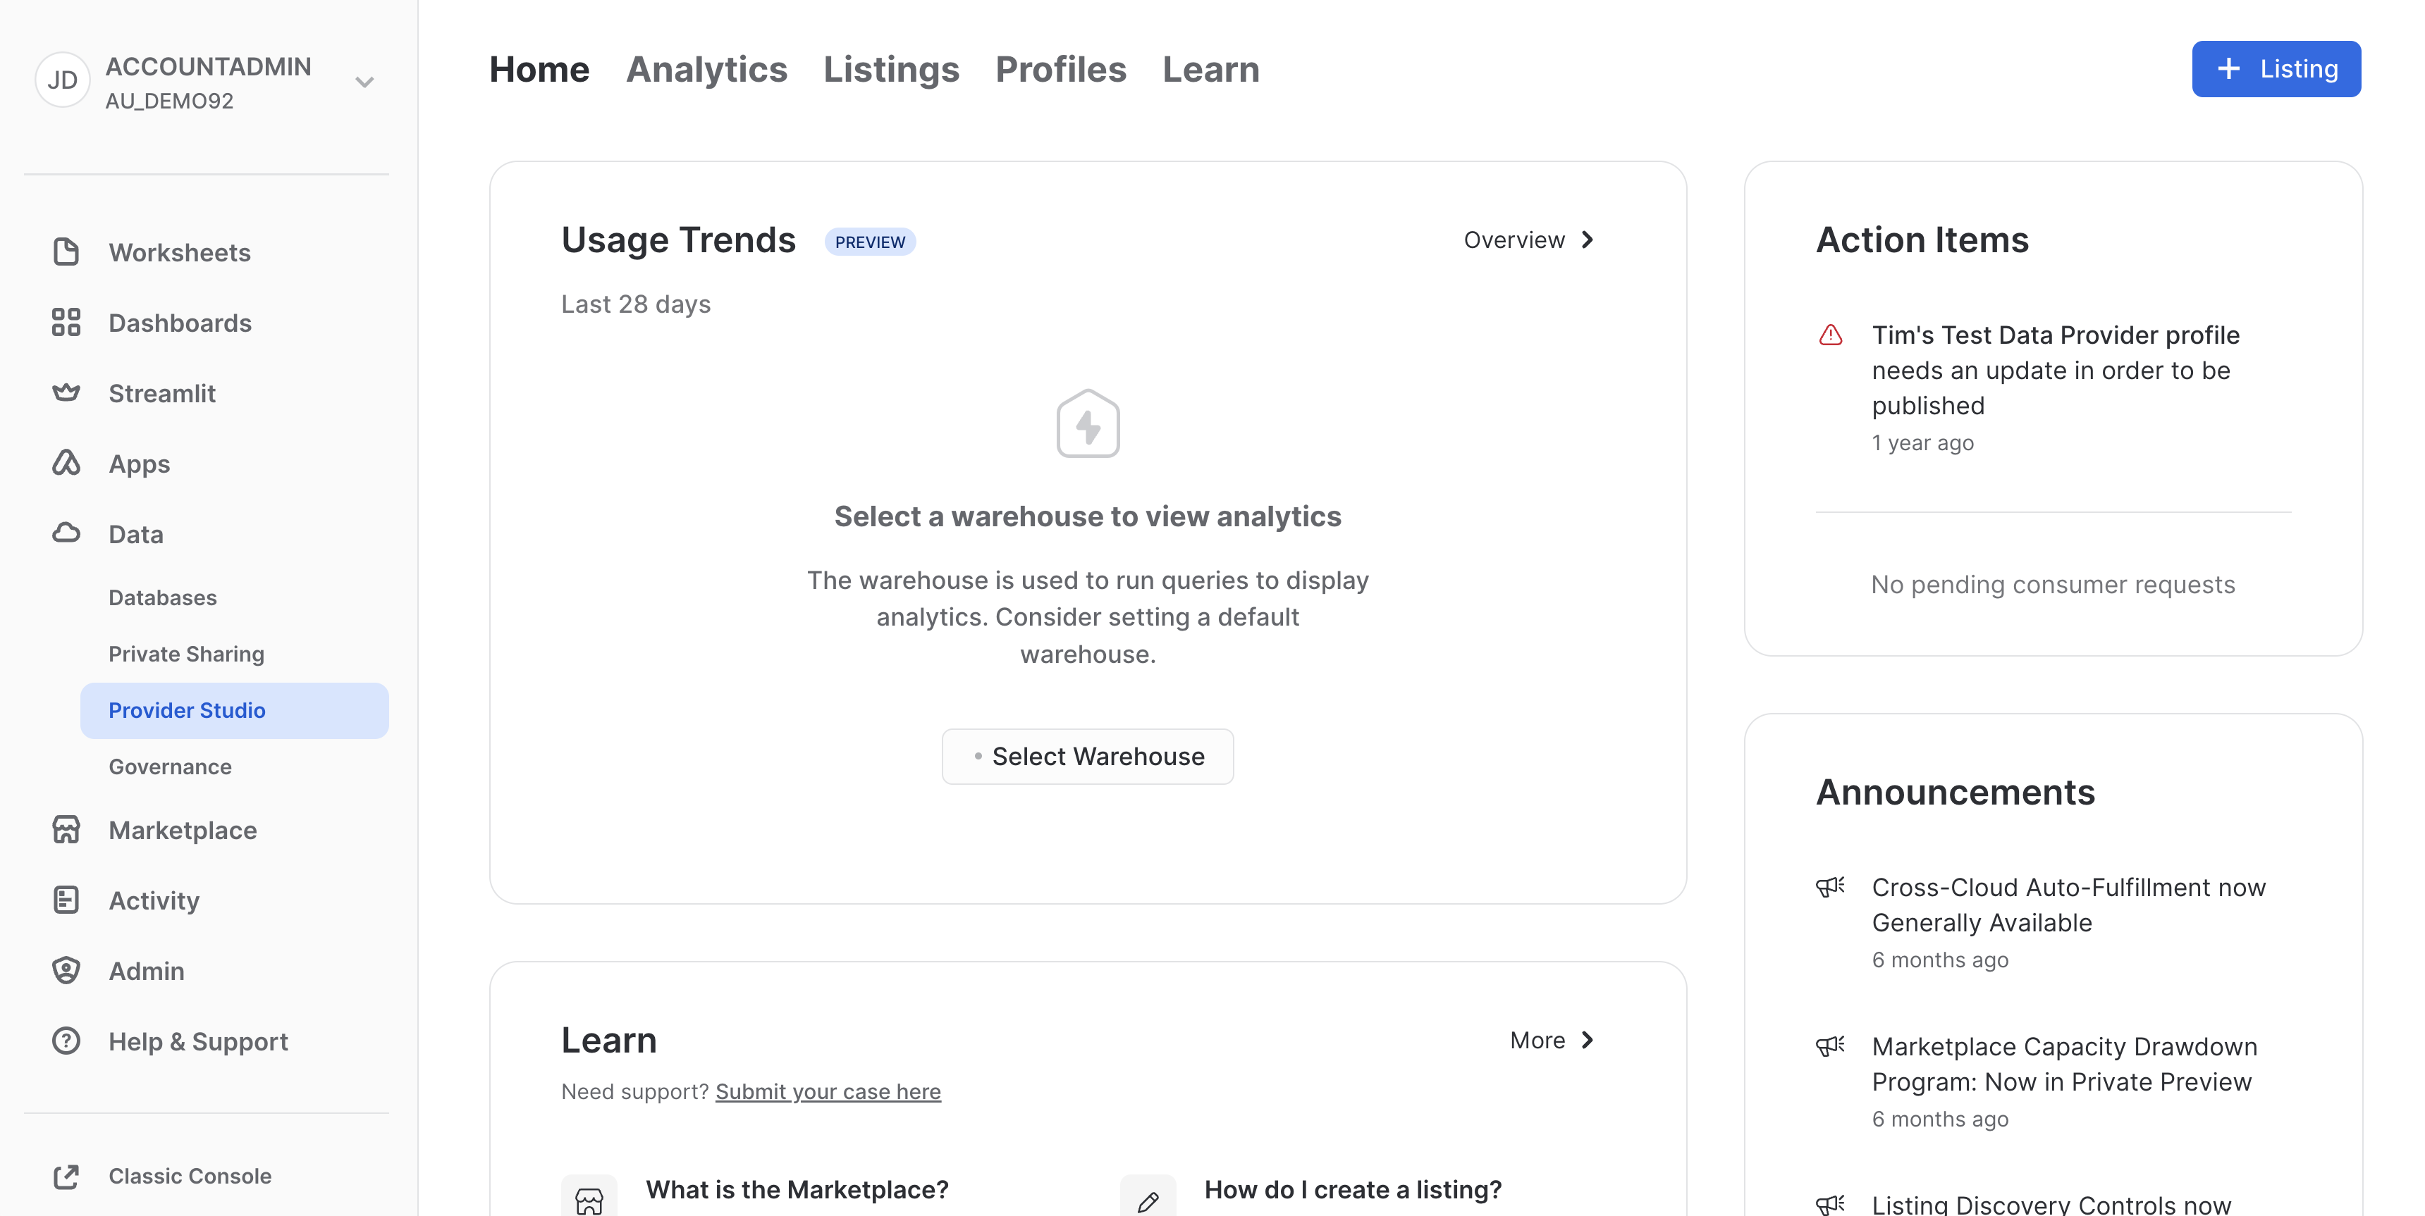
Task: Switch to the Analytics tab
Action: click(706, 70)
